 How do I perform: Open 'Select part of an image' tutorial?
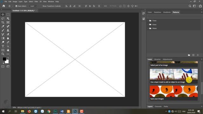(x=174, y=64)
